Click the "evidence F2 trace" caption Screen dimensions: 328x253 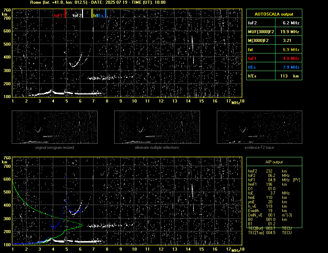259,147
